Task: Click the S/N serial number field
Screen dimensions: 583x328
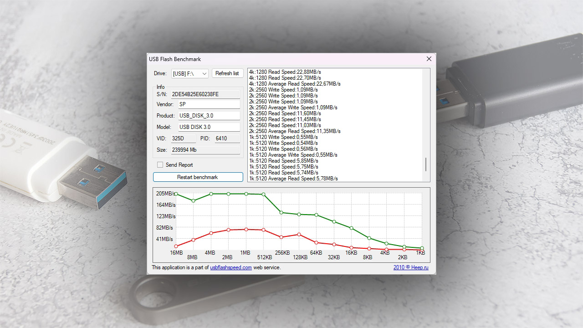Action: click(205, 94)
